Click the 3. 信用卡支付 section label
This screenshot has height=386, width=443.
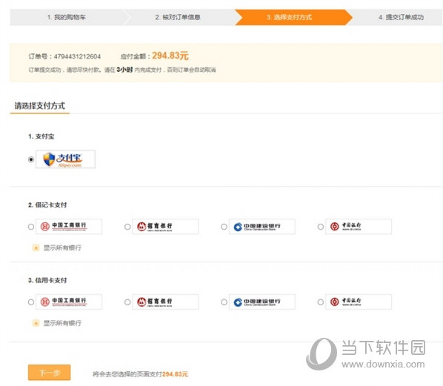pyautogui.click(x=47, y=280)
